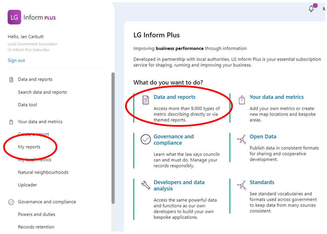Click description 'See standard vocabularies and formats'
Screen dimensions: 327x234
click(283, 202)
